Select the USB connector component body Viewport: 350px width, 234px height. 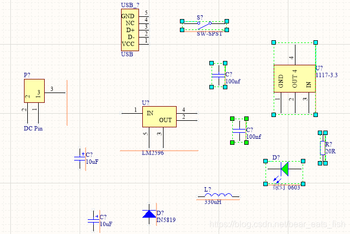click(x=129, y=30)
